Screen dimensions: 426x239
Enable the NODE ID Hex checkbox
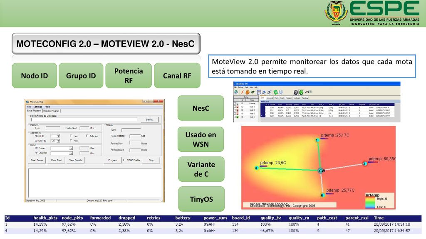[71, 136]
